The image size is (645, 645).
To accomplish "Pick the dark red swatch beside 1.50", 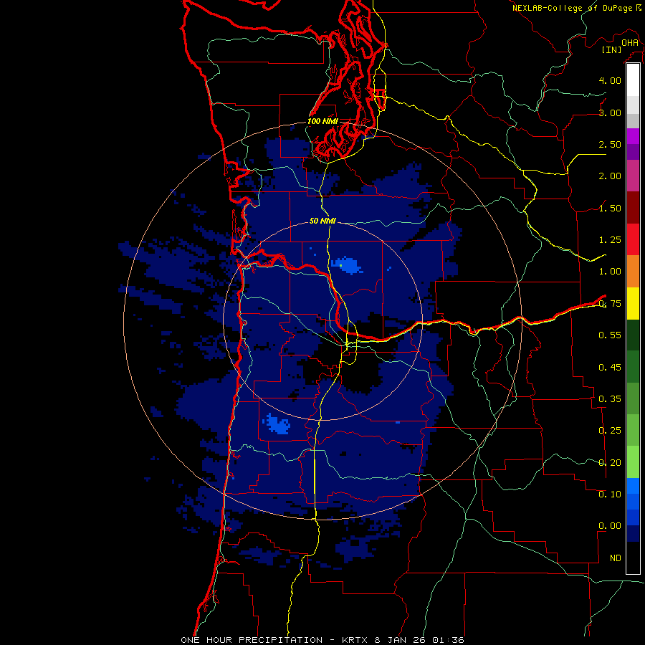I will pyautogui.click(x=633, y=208).
